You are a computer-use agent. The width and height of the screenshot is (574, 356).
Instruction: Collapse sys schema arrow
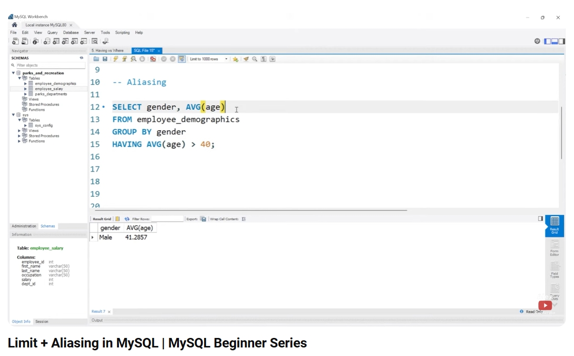click(13, 115)
